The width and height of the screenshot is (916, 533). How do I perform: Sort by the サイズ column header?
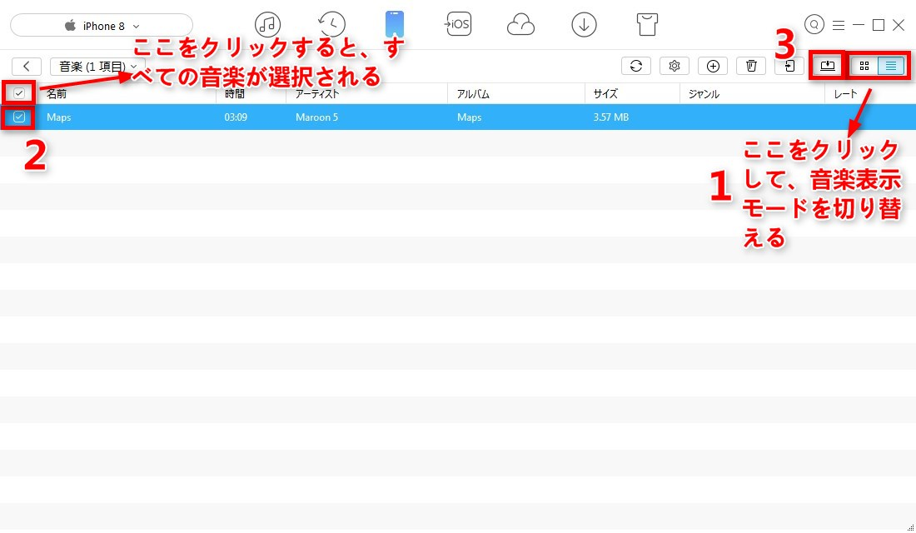(x=605, y=93)
